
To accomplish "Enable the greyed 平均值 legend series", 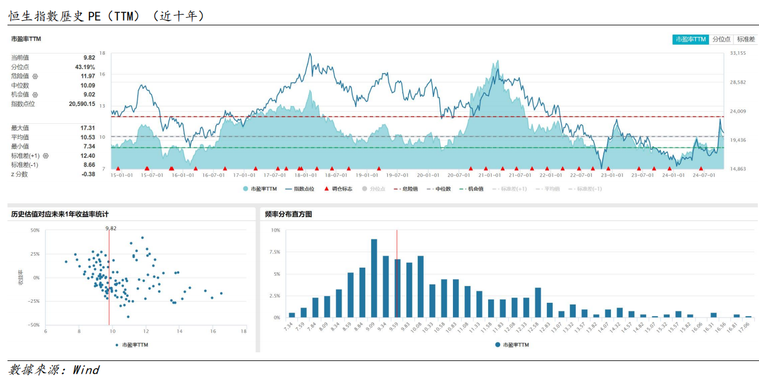I will (547, 188).
